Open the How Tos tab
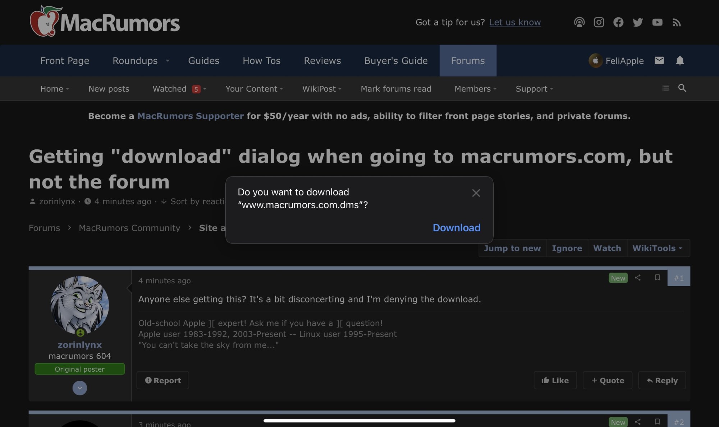719x427 pixels. [261, 61]
